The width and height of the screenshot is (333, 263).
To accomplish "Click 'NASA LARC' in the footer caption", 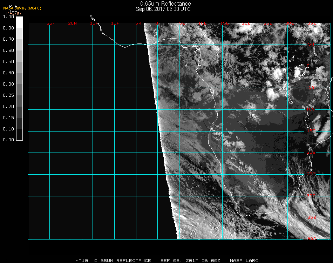I will pos(244,261).
